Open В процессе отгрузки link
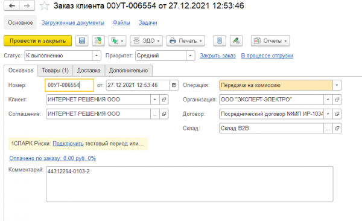362x221 pixels. pyautogui.click(x=267, y=56)
